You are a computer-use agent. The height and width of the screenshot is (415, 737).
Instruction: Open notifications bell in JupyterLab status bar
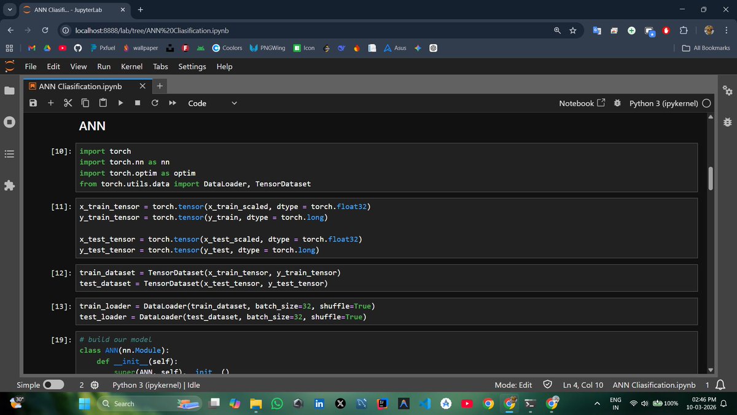coord(722,385)
